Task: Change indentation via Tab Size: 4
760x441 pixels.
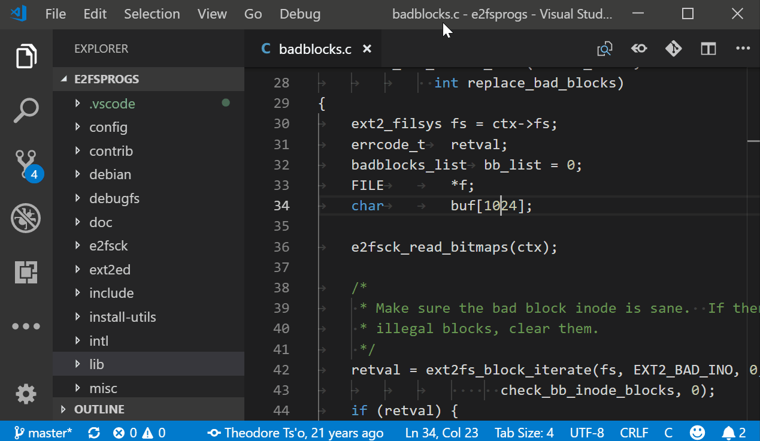Action: [x=524, y=433]
